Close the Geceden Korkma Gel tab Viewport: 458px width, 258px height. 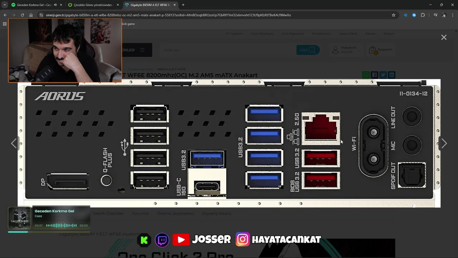click(61, 5)
